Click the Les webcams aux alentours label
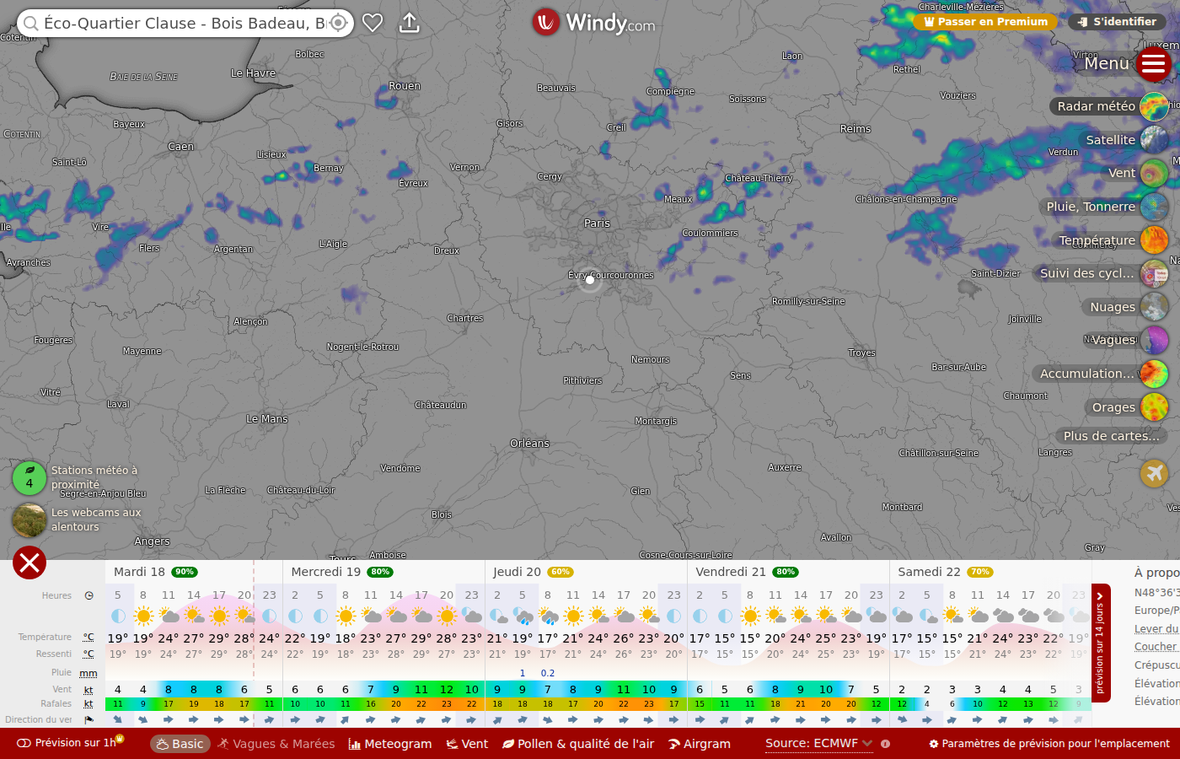1180x759 pixels. tap(96, 519)
